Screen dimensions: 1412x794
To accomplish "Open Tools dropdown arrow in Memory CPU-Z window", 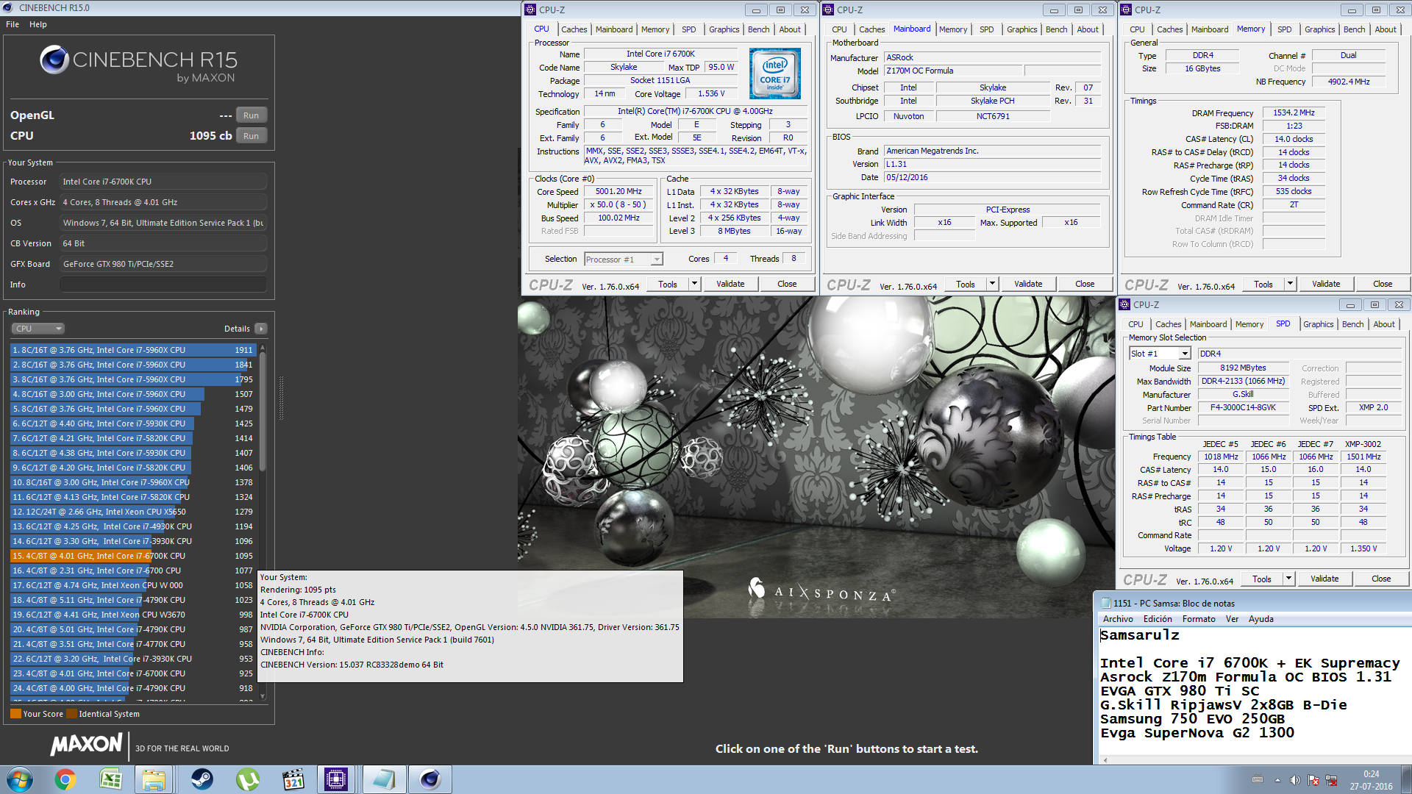I will (x=1290, y=284).
